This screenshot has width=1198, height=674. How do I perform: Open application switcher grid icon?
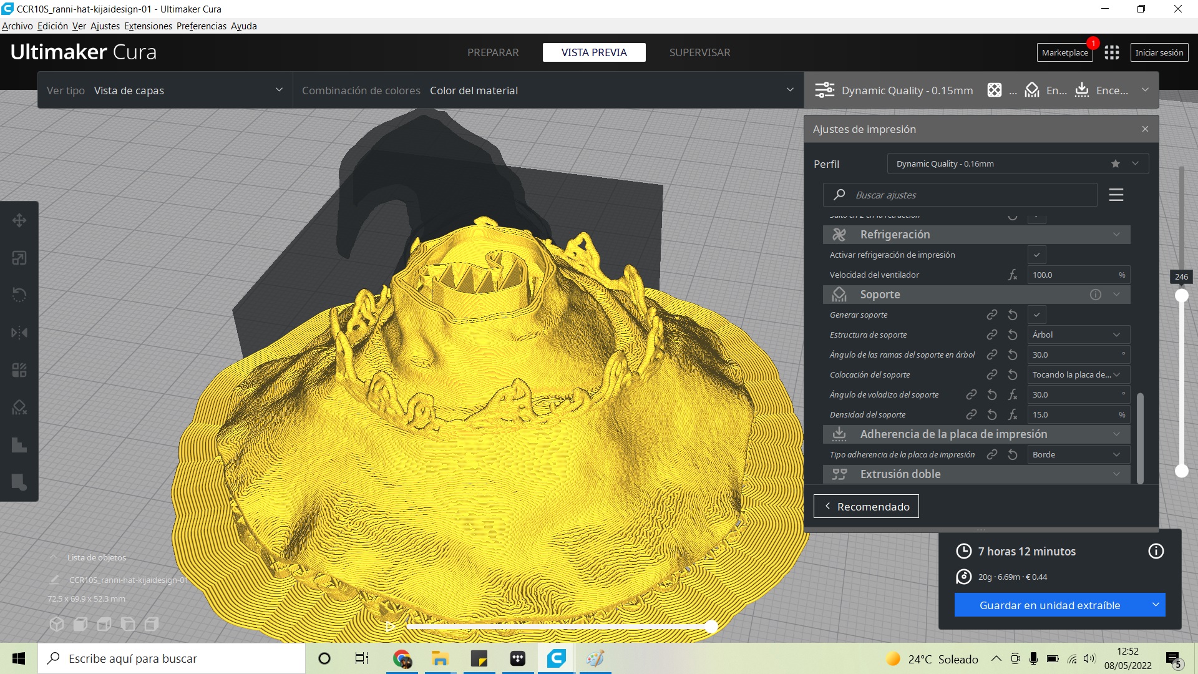1111,53
